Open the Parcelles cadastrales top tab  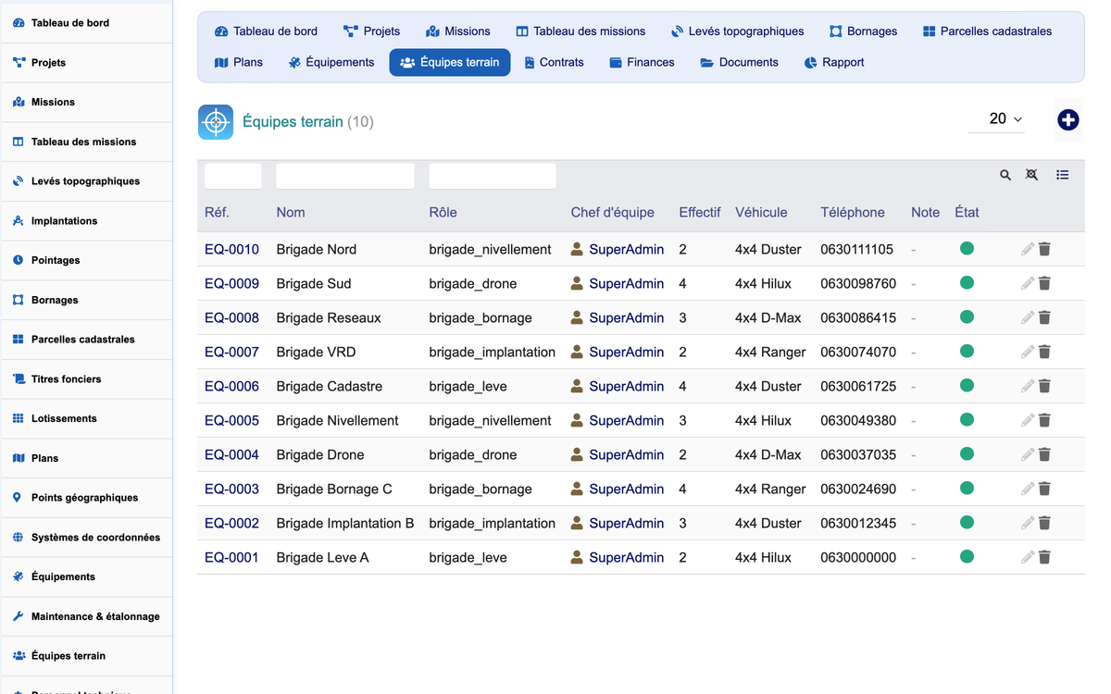point(987,31)
